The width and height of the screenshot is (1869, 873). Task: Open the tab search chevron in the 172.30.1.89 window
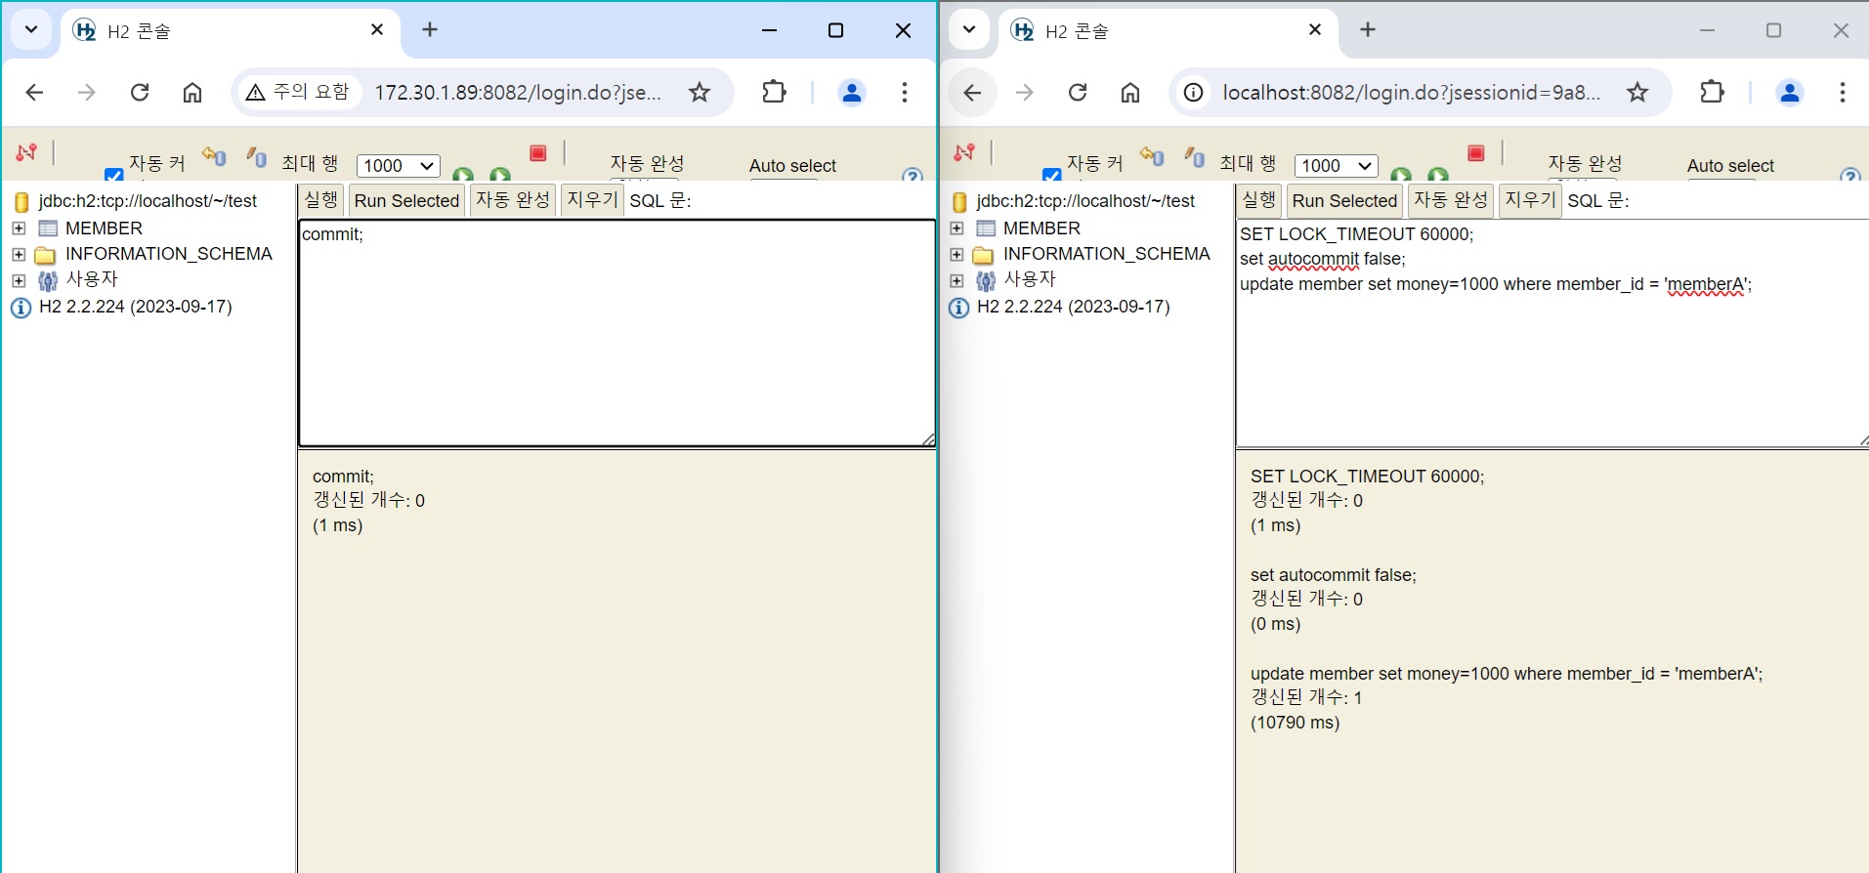(x=31, y=29)
